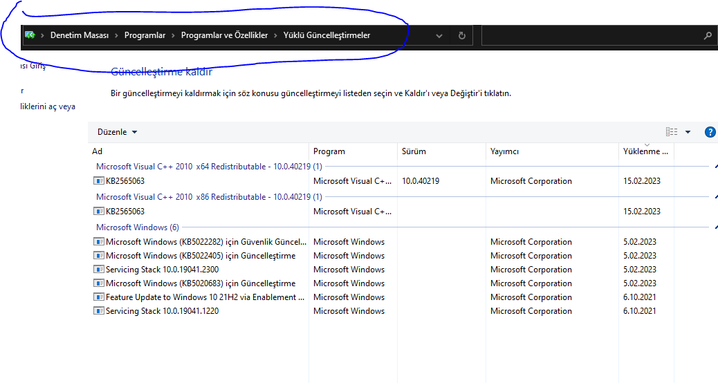Click Yüklü Güncelleştirmeler breadcrumb
This screenshot has width=718, height=383.
tap(326, 35)
